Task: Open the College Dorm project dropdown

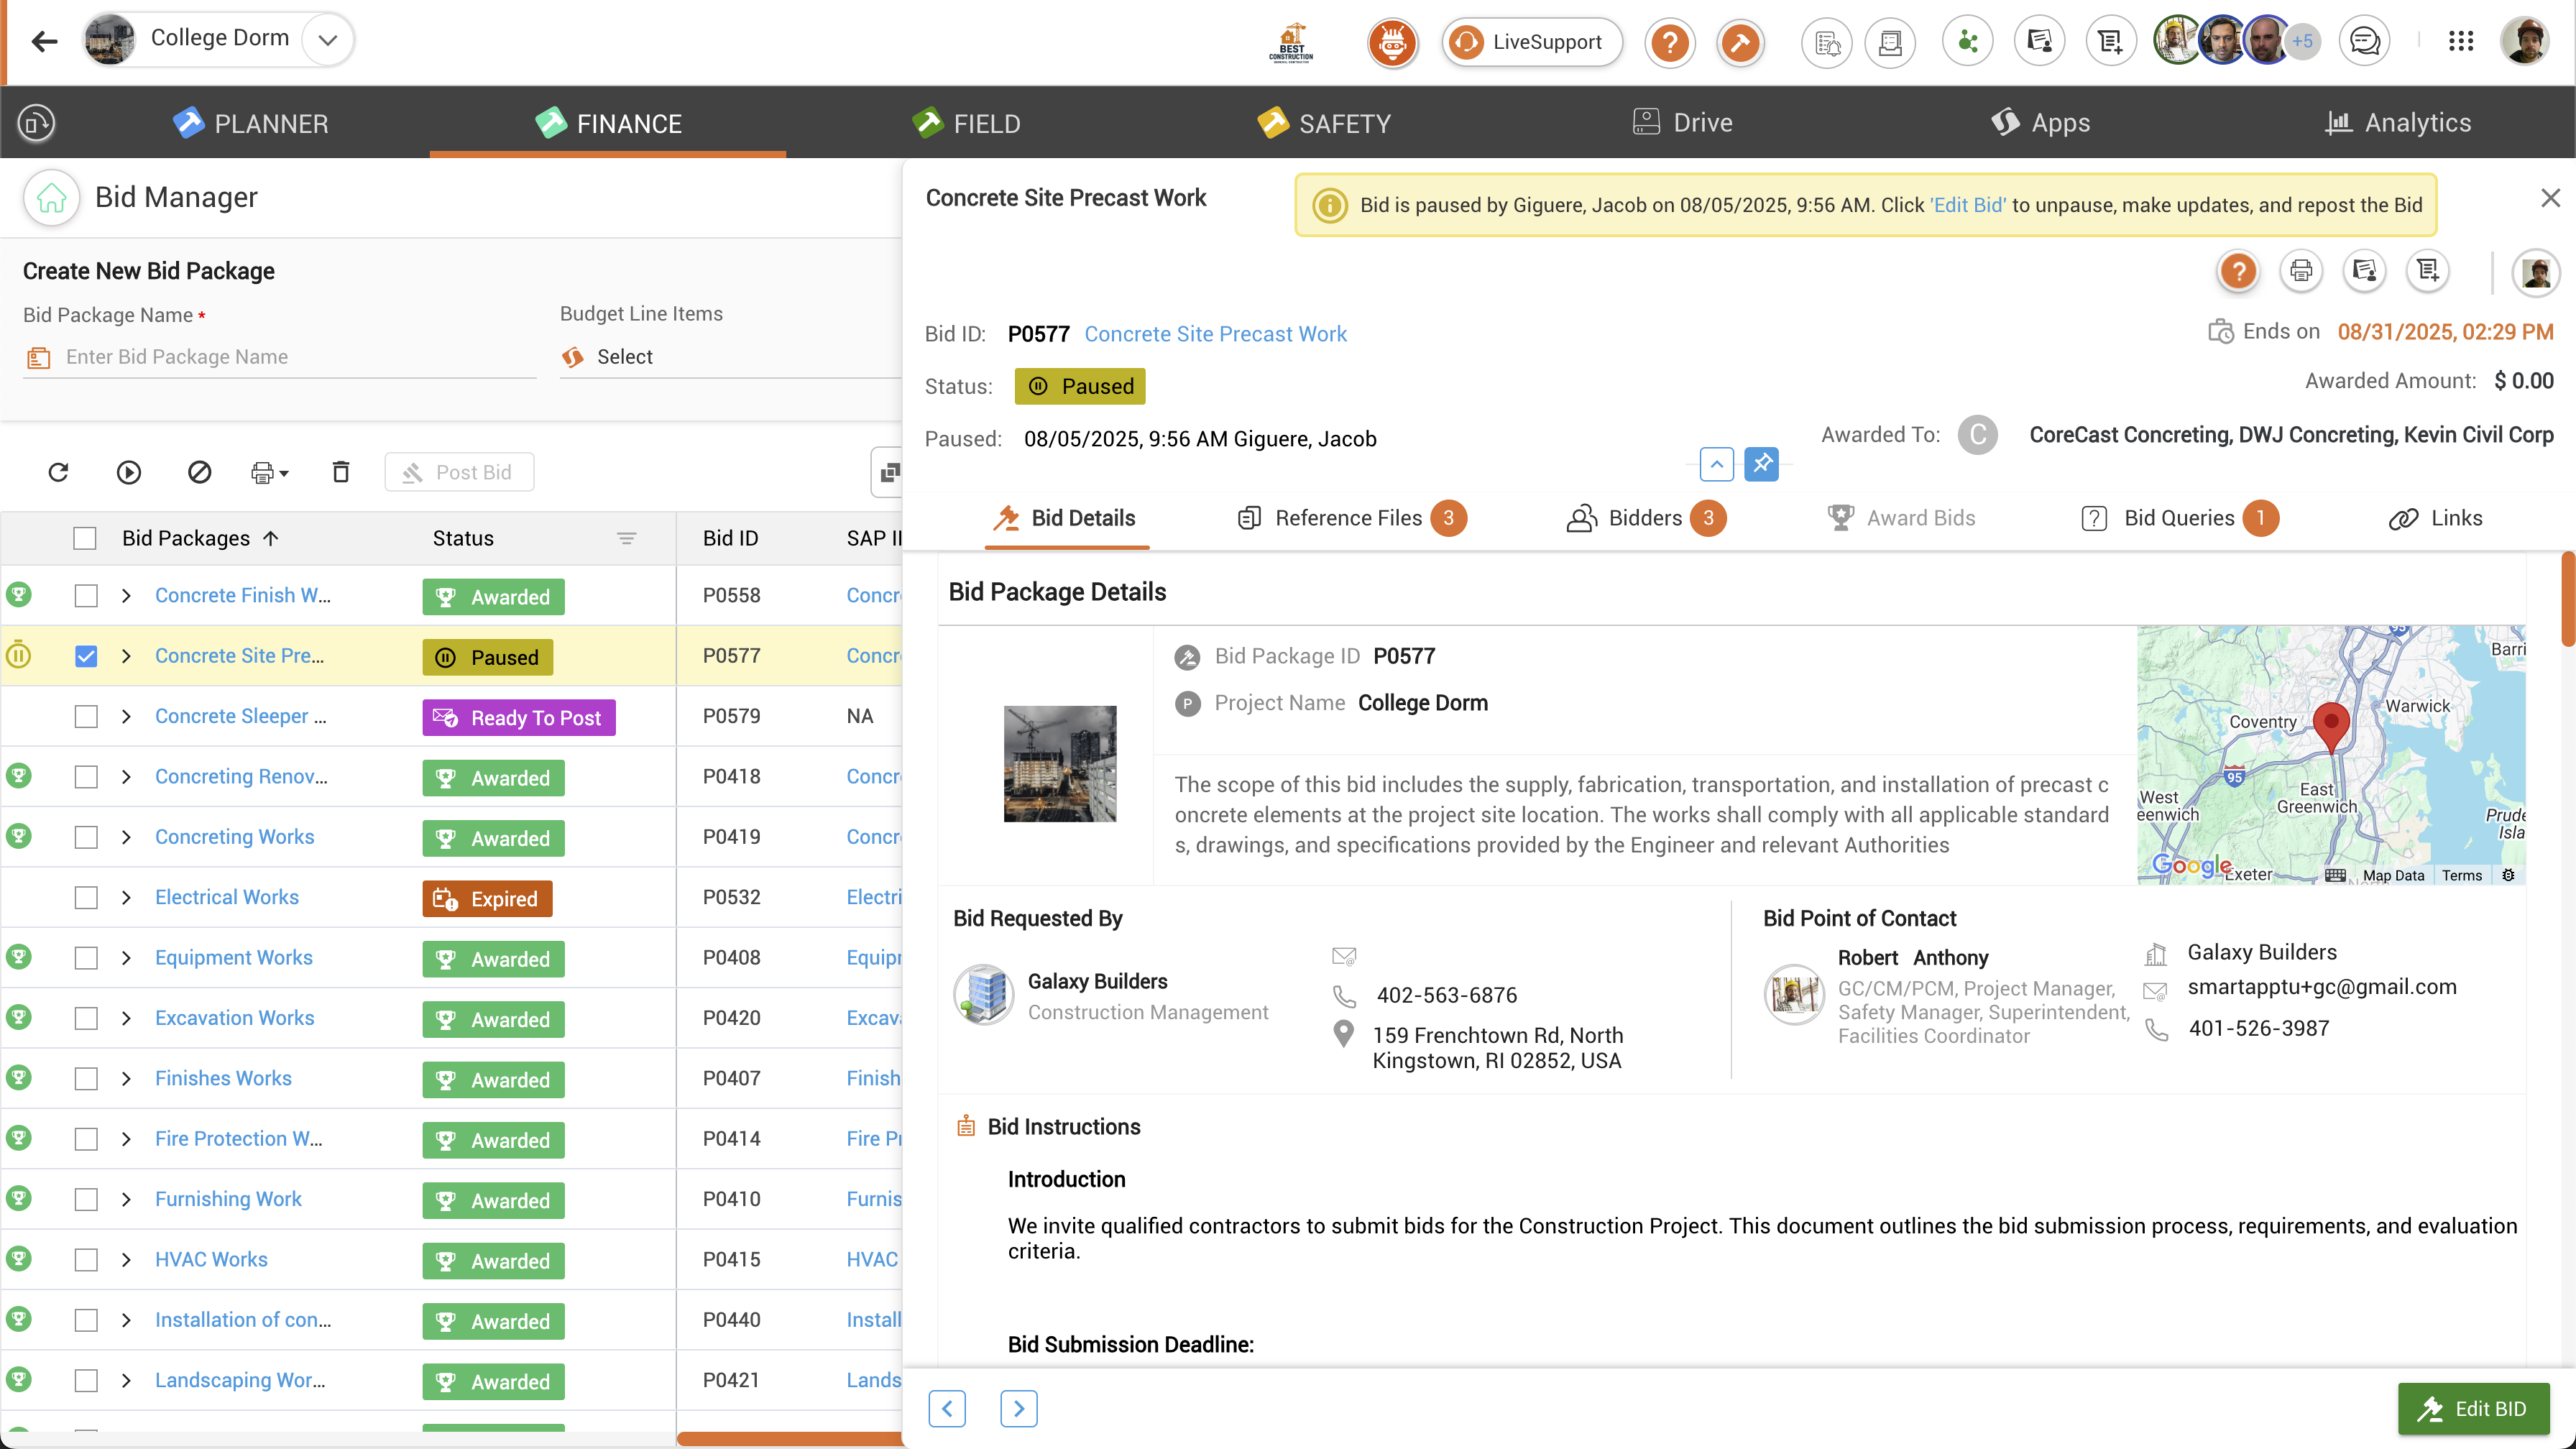Action: 327,41
